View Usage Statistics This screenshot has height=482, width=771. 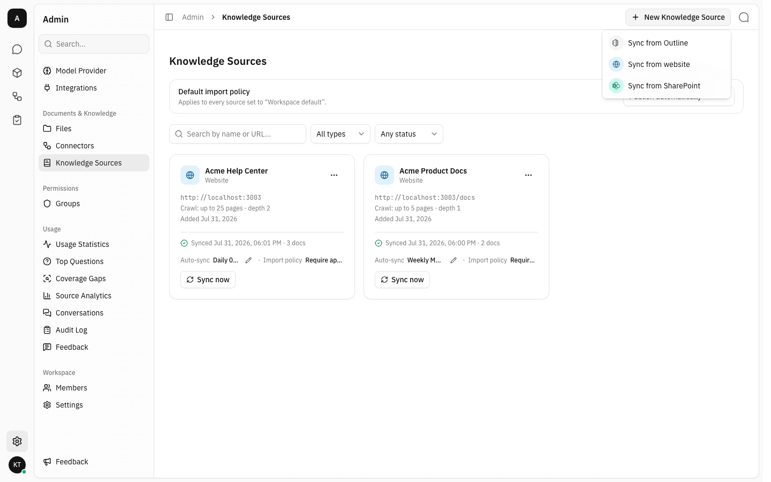tap(94, 244)
